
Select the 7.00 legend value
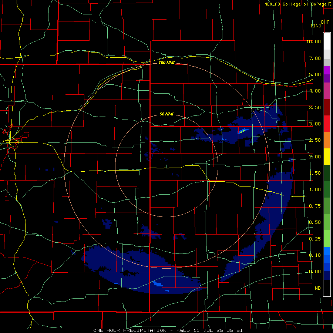[315, 58]
